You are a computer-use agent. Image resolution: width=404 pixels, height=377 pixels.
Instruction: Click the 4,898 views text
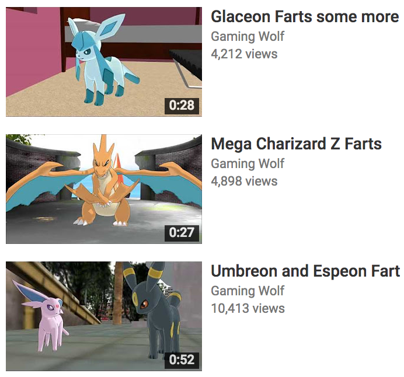coord(244,181)
